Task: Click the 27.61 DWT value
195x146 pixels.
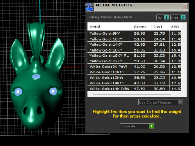Action: point(159,45)
